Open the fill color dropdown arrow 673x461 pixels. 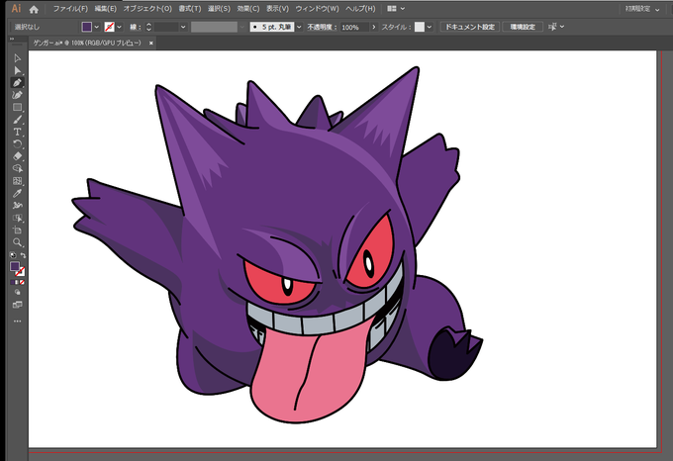97,27
